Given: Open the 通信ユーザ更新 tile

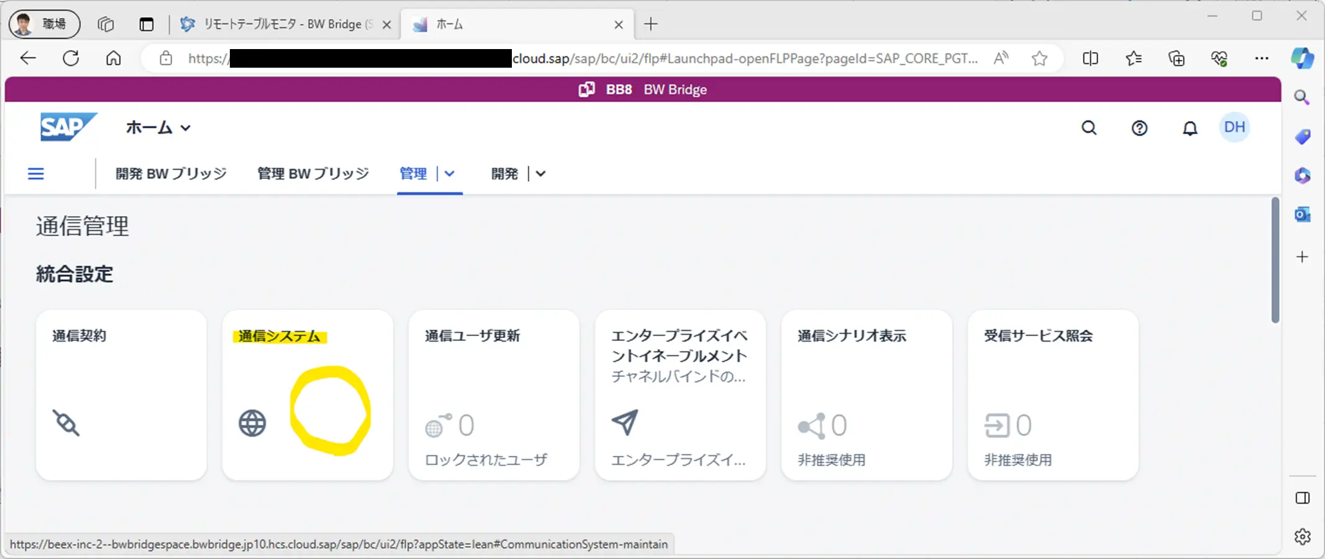Looking at the screenshot, I should [494, 395].
